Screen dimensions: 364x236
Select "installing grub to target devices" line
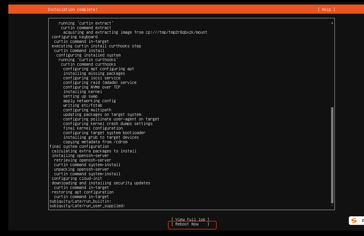coord(101,137)
